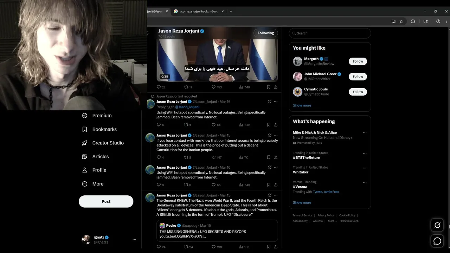Open the @Jason_Jorjani reply link

(187, 107)
